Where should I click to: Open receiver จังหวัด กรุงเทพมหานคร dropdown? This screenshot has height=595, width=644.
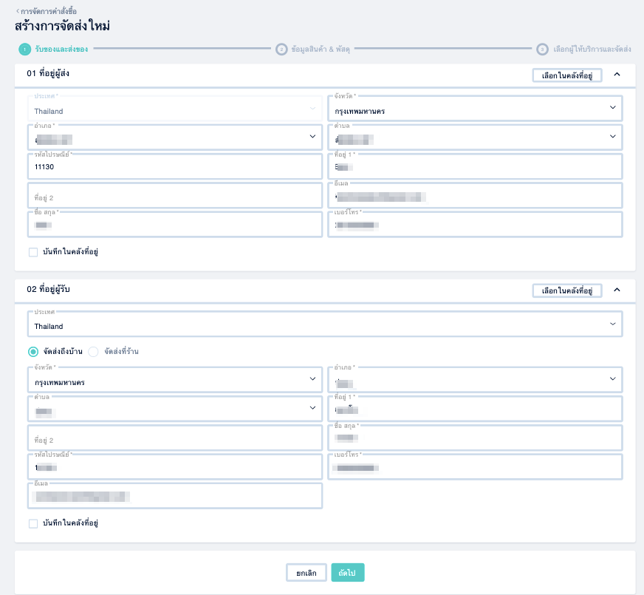(x=175, y=379)
